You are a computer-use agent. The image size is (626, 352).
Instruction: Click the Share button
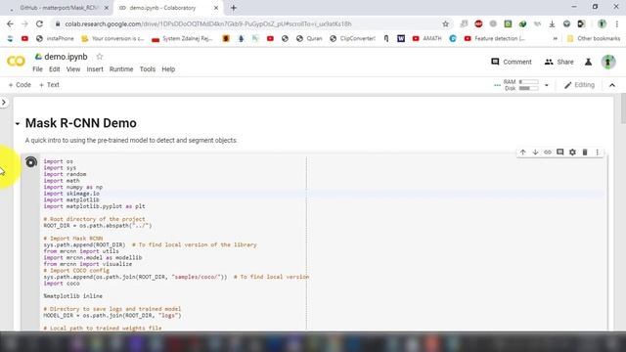(559, 62)
